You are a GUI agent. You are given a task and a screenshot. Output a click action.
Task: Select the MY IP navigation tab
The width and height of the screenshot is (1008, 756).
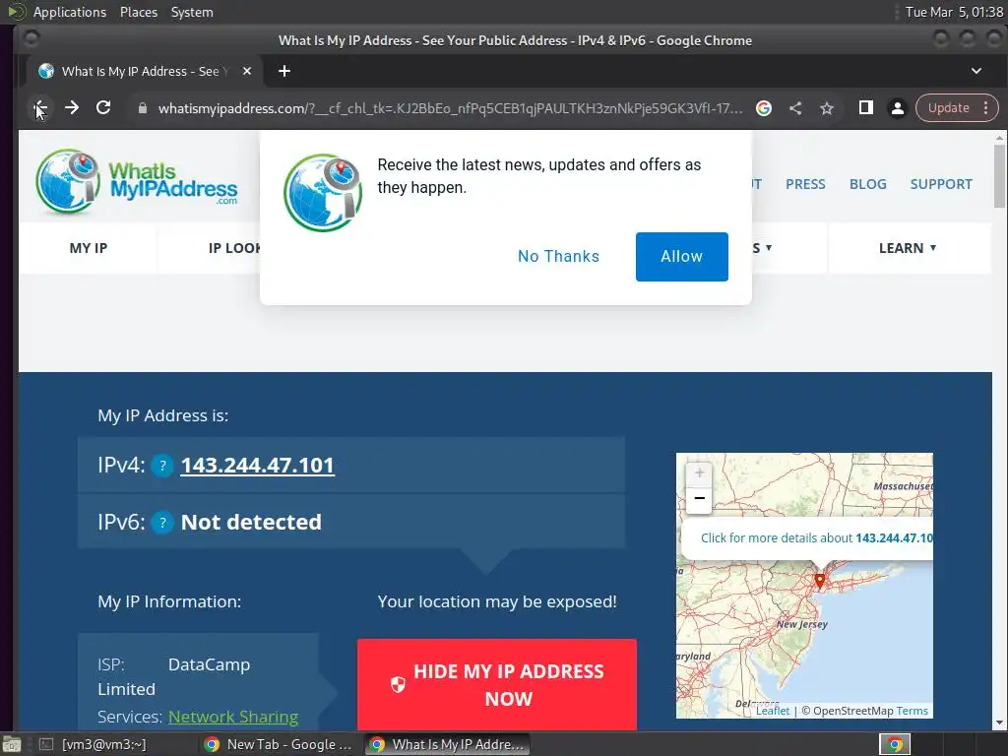click(x=88, y=248)
